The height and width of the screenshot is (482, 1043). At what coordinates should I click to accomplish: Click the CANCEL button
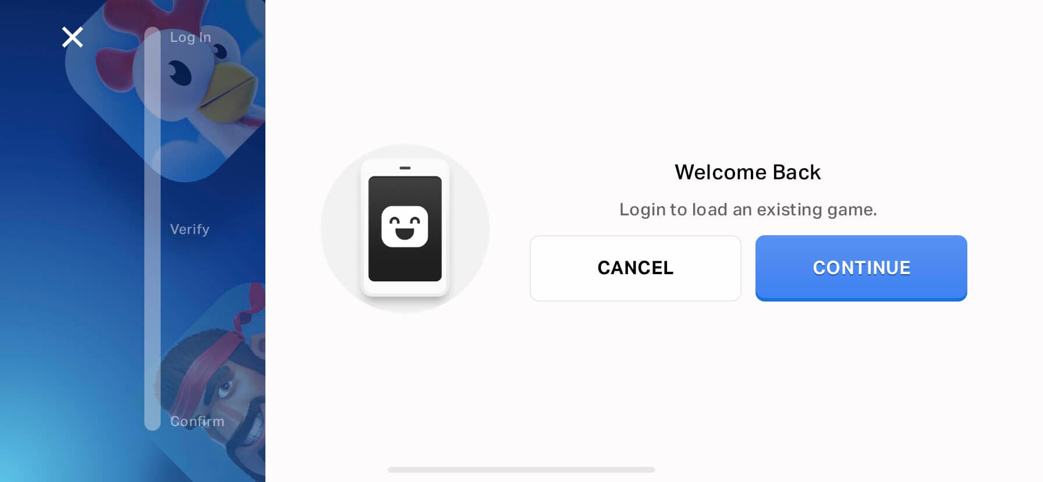coord(636,268)
